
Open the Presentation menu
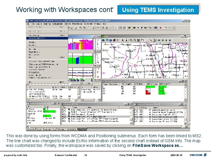click(77, 24)
